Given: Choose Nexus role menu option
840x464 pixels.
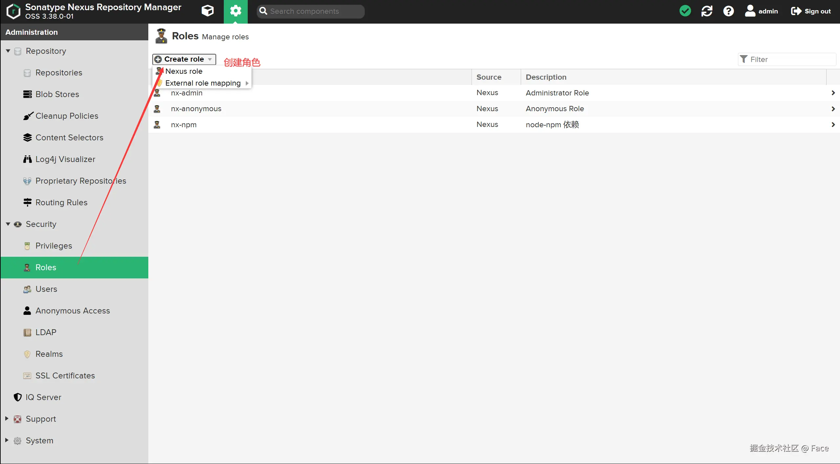Looking at the screenshot, I should click(184, 71).
